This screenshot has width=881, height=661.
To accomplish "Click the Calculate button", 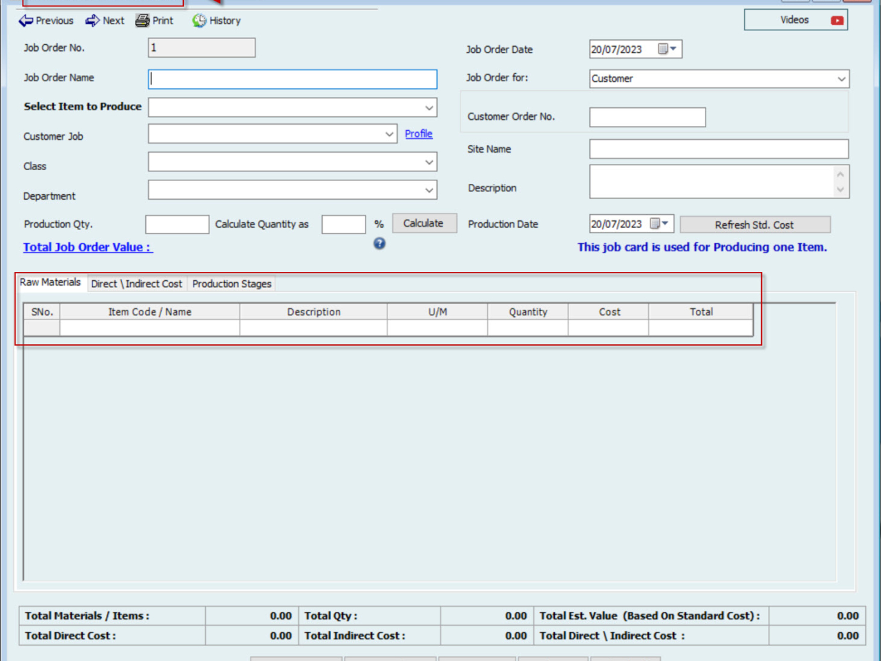I will (423, 223).
